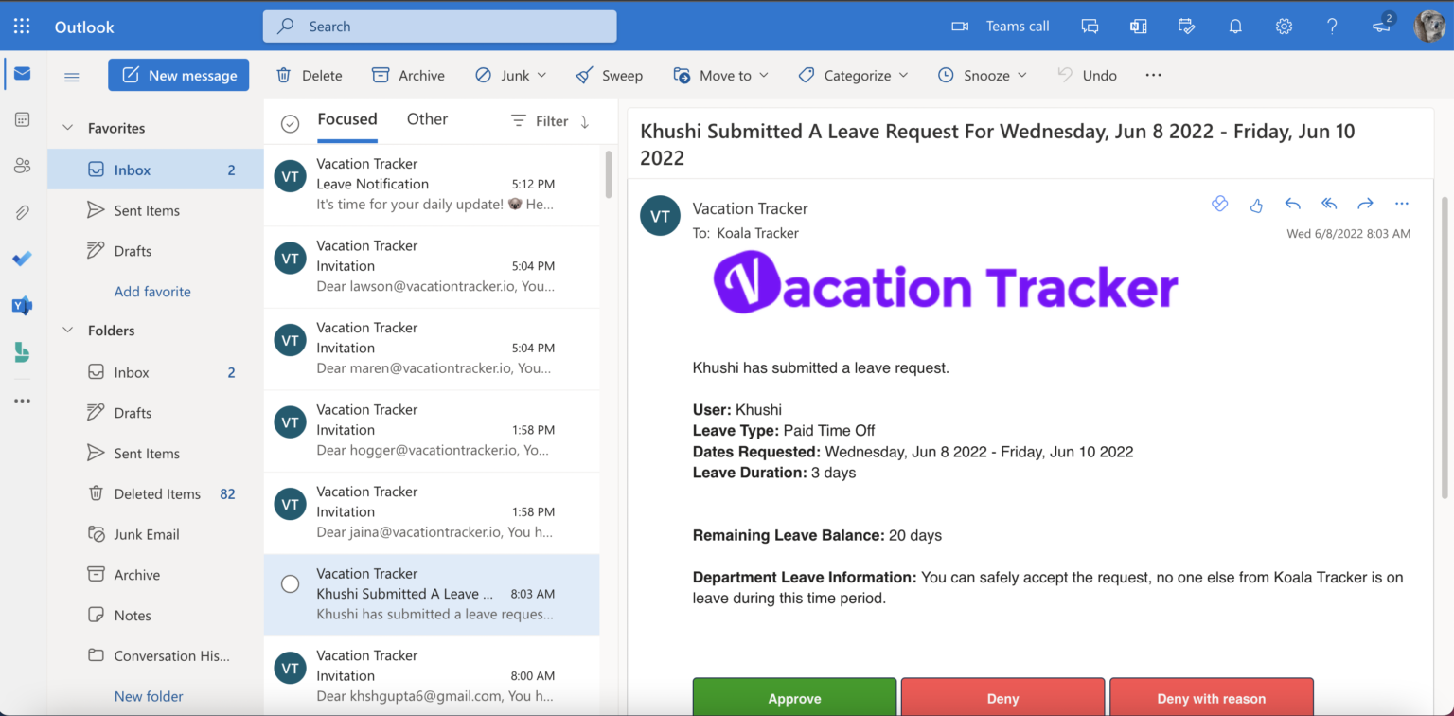Archive the selected message
1454x716 pixels.
408,75
